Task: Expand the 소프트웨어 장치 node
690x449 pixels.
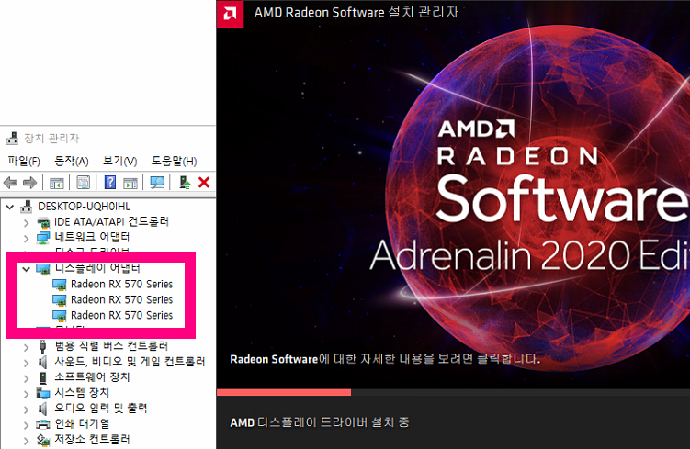Action: point(26,378)
